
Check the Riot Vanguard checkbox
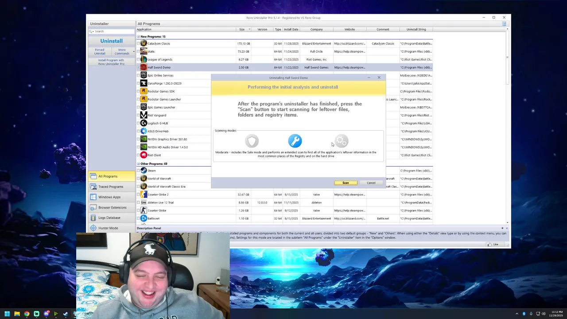point(138,115)
